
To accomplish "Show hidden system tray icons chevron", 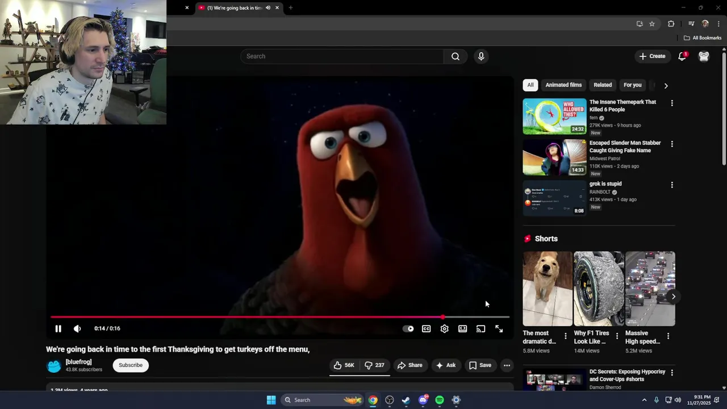I will [x=644, y=400].
